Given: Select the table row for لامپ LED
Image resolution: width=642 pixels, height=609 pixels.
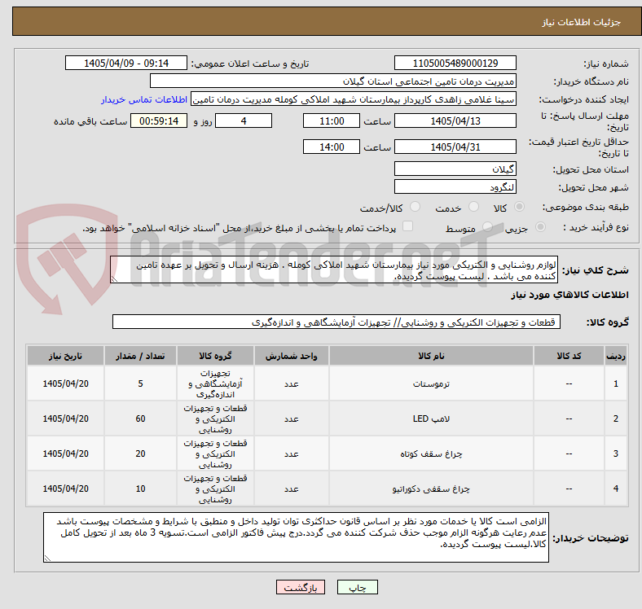Looking at the screenshot, I should (x=327, y=418).
